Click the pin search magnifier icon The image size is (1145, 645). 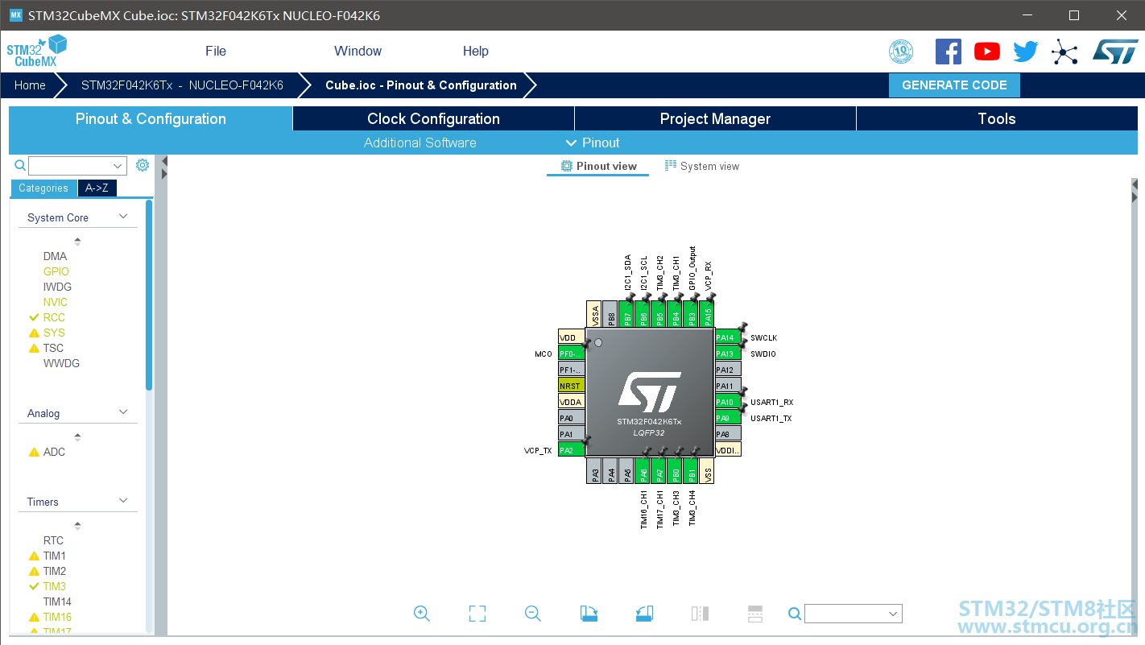coord(795,614)
